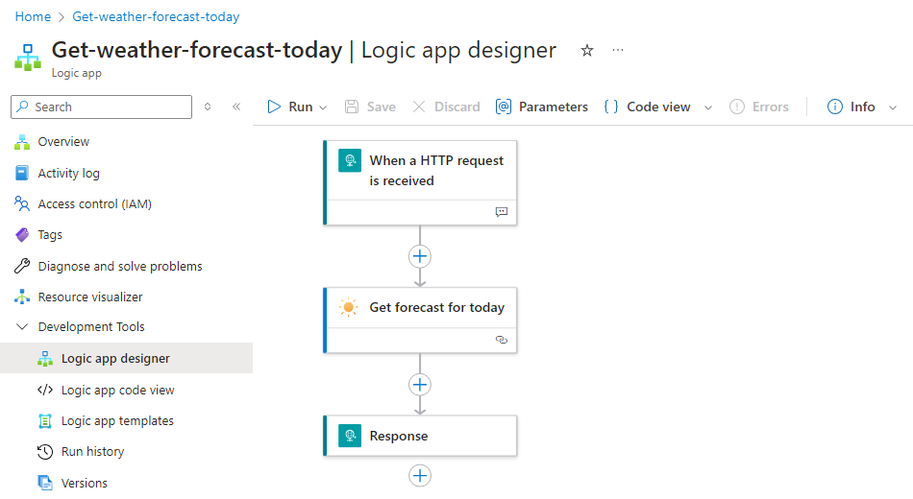The height and width of the screenshot is (499, 913).
Task: Click the purple Tags icon
Action: click(x=22, y=235)
